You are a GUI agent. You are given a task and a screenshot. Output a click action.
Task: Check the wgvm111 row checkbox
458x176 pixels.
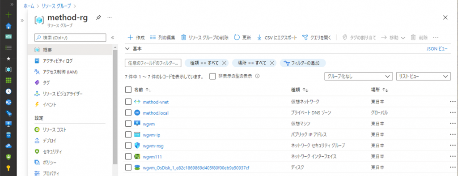coord(128,156)
